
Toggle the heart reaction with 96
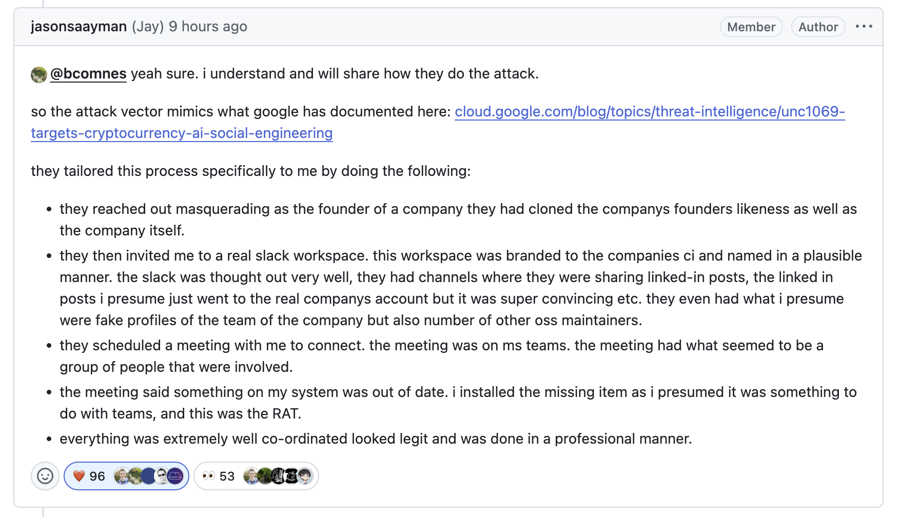click(126, 476)
